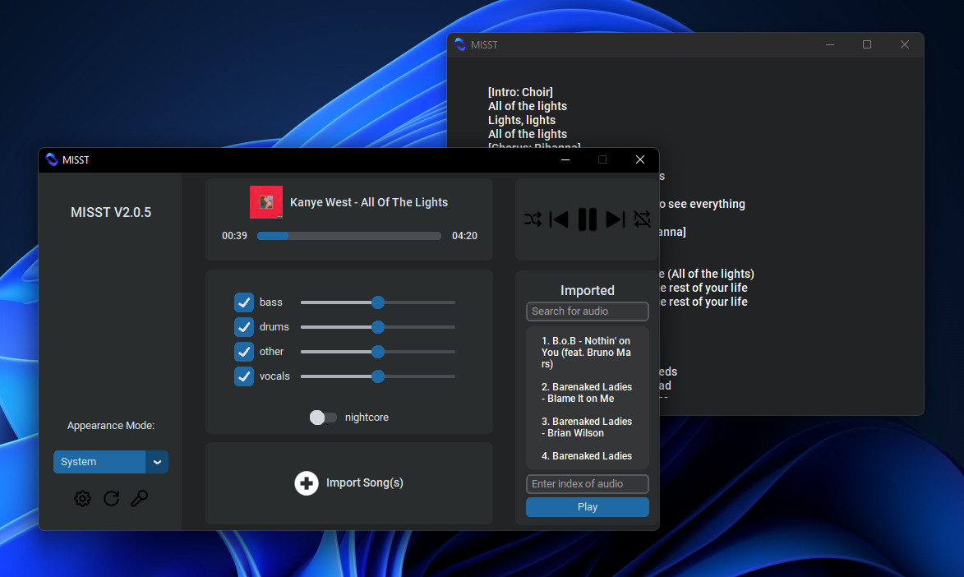Open settings via the gear icon

coord(82,498)
